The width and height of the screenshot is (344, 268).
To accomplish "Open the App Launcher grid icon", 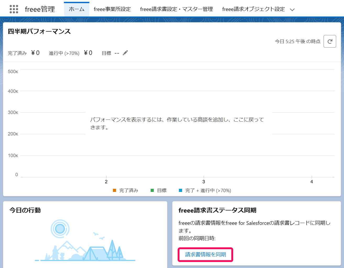I will 14,9.
